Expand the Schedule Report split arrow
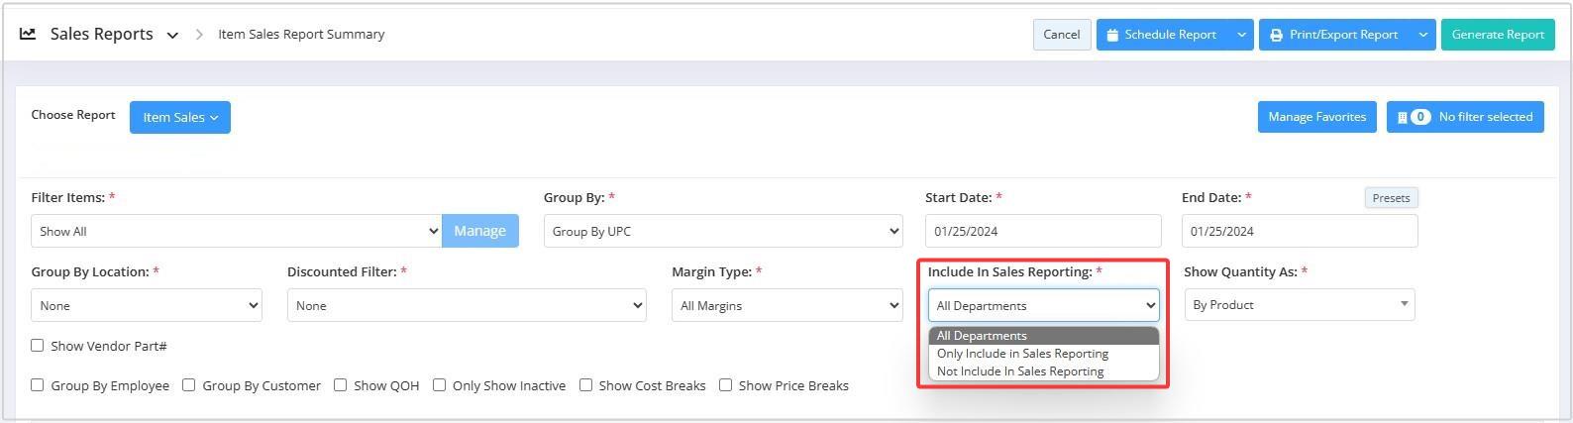Screen dimensions: 1573x423 click(1241, 35)
